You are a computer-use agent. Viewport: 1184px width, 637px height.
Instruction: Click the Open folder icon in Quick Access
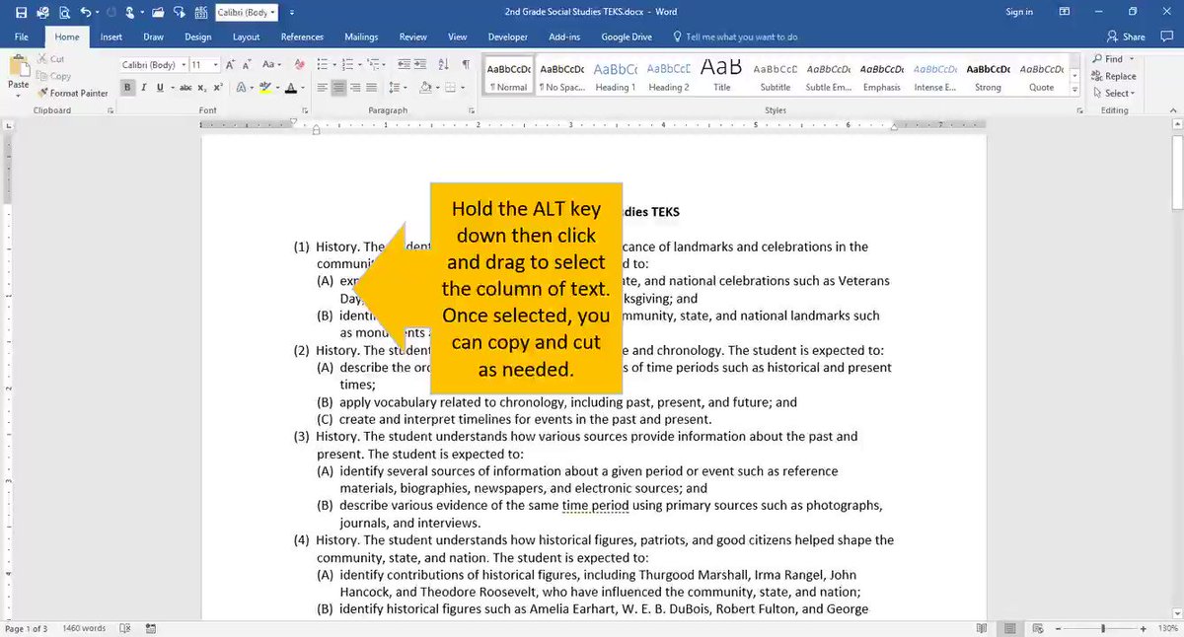157,13
